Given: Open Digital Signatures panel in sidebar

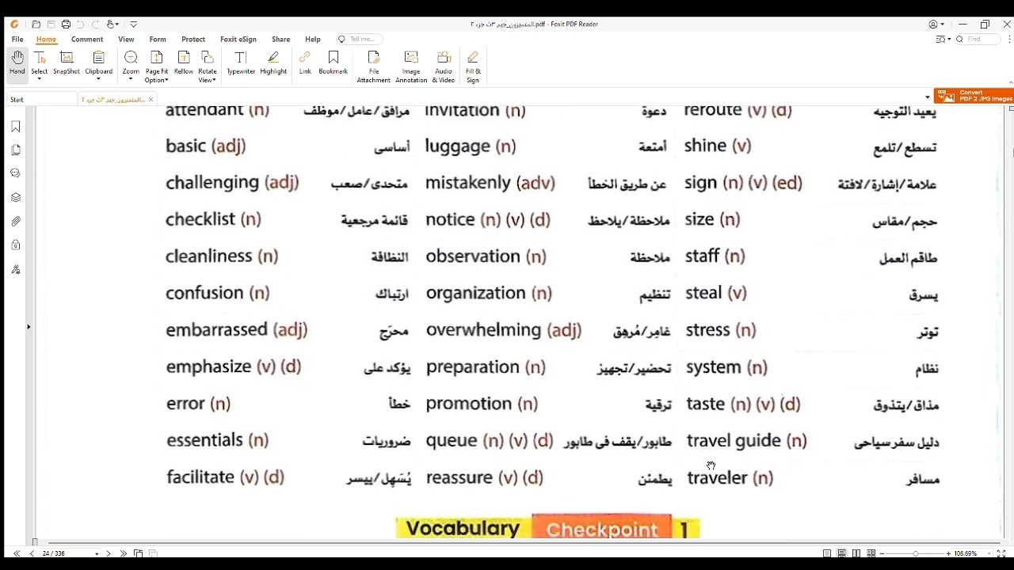Looking at the screenshot, I should [x=16, y=270].
